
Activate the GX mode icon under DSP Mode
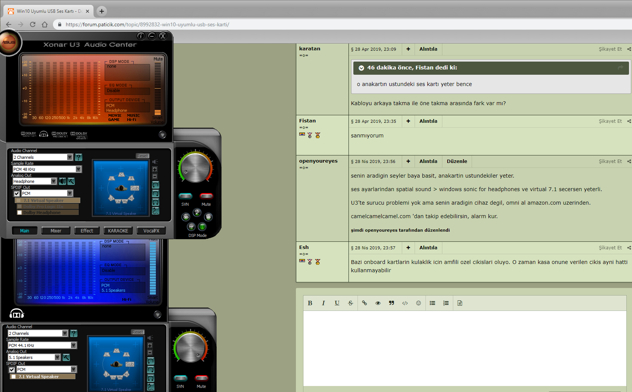[202, 227]
